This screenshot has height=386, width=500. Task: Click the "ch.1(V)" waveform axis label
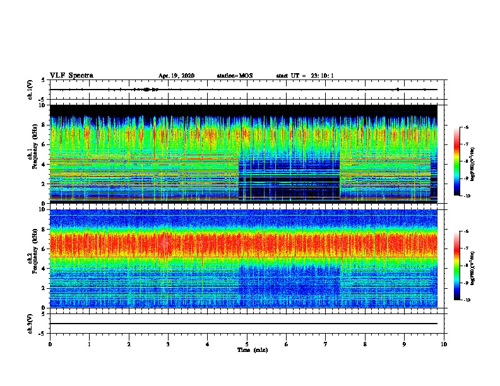tap(30, 90)
